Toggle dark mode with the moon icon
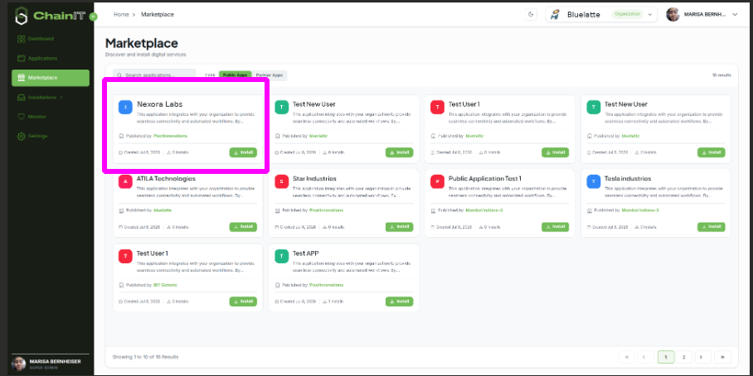The width and height of the screenshot is (753, 376). 531,14
